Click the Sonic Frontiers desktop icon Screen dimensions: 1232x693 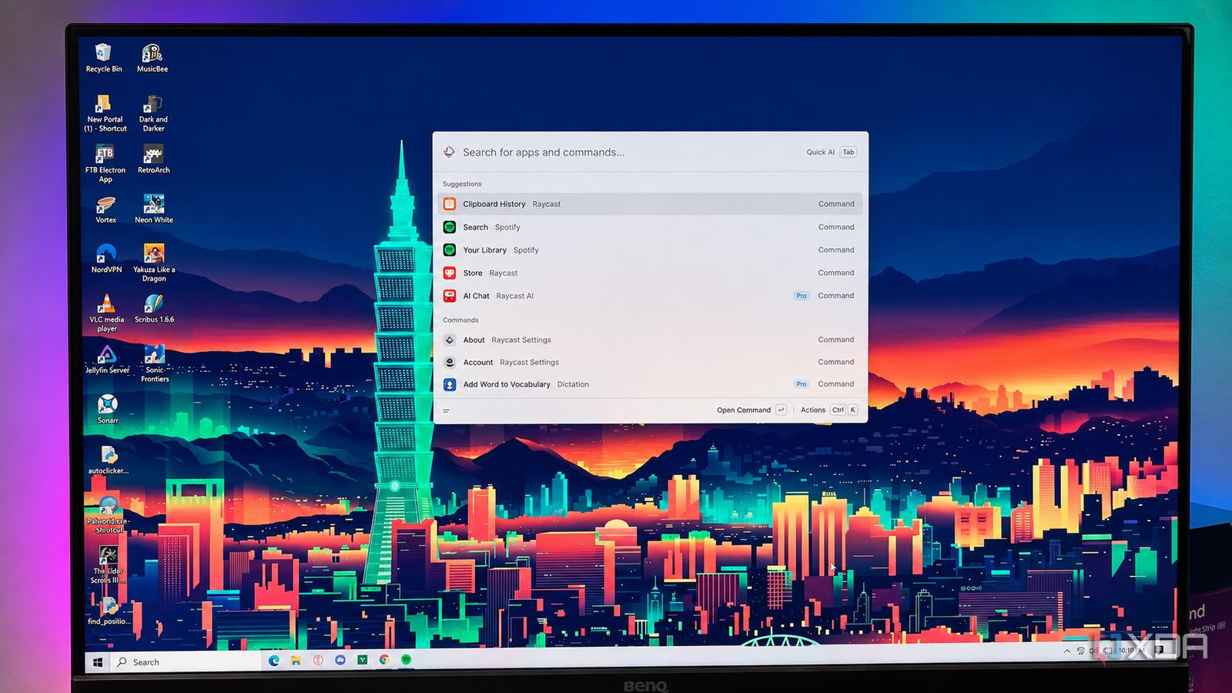(154, 354)
